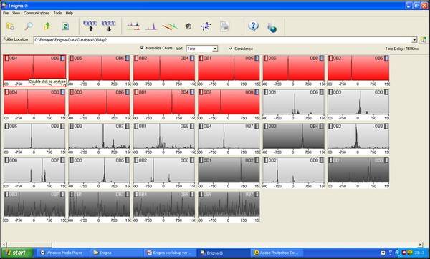Open help via question mark icon
Screen dimensions: 430x259
[253, 26]
